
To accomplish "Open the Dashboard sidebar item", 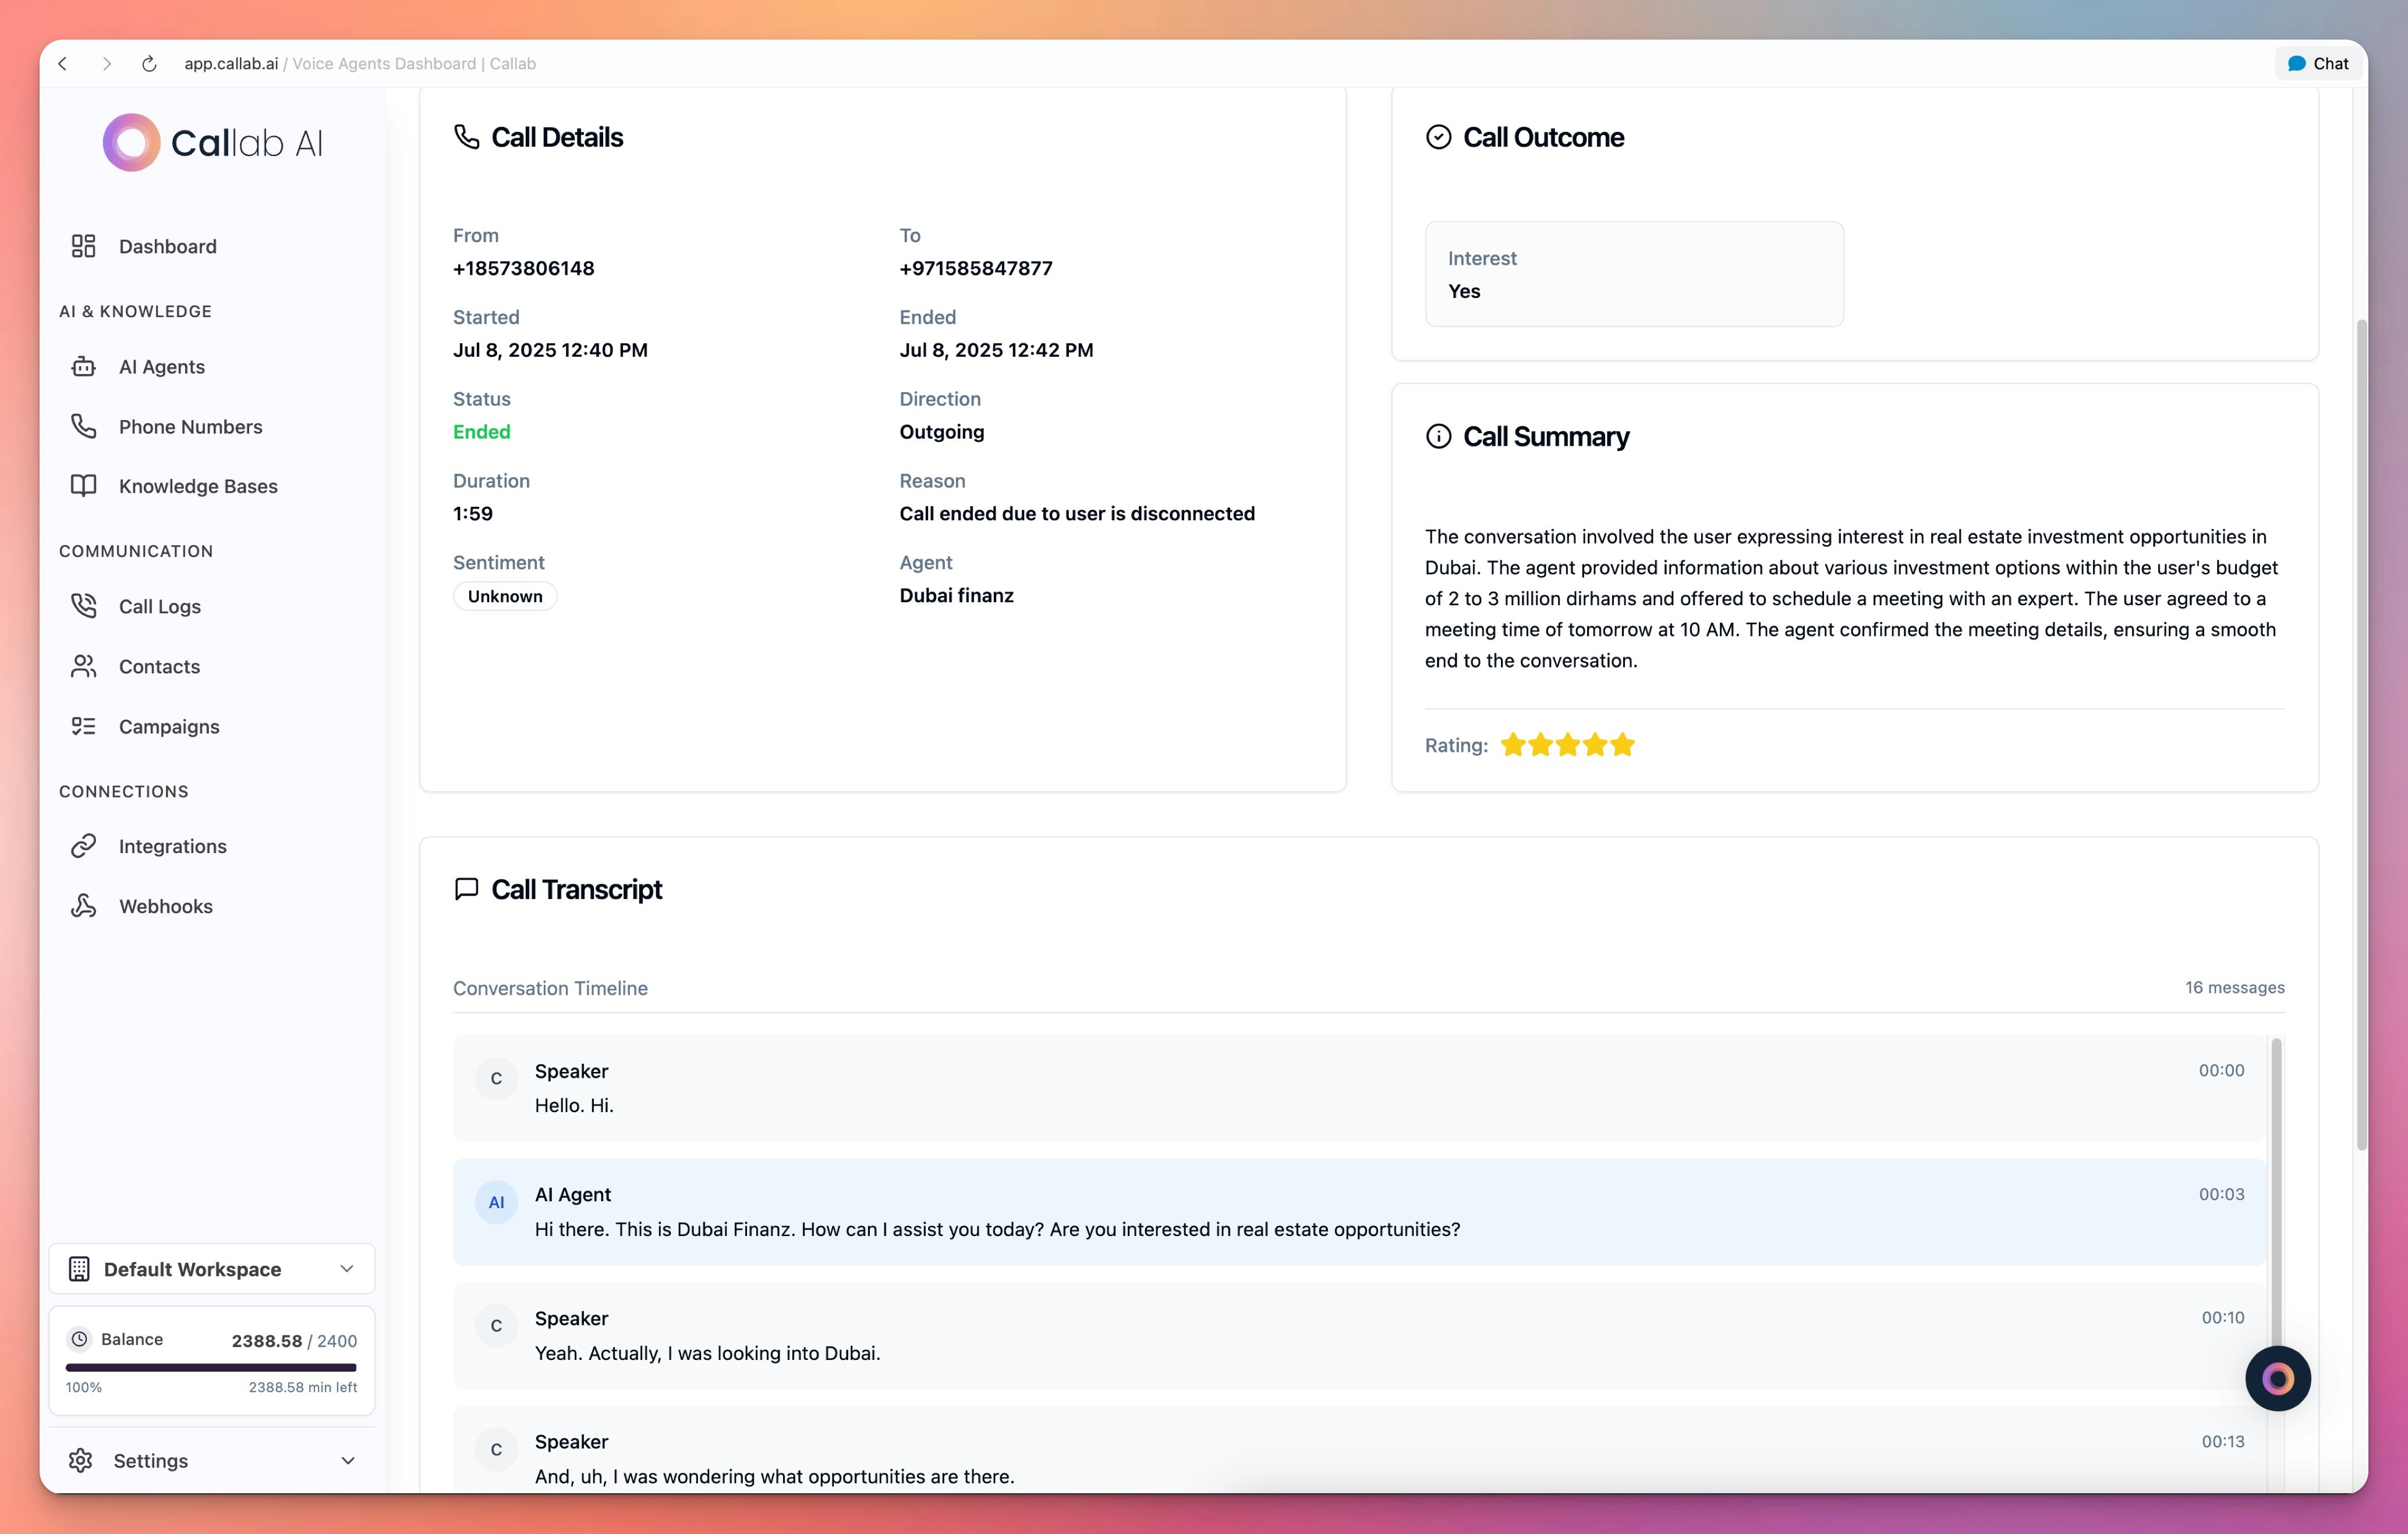I will pos(212,246).
